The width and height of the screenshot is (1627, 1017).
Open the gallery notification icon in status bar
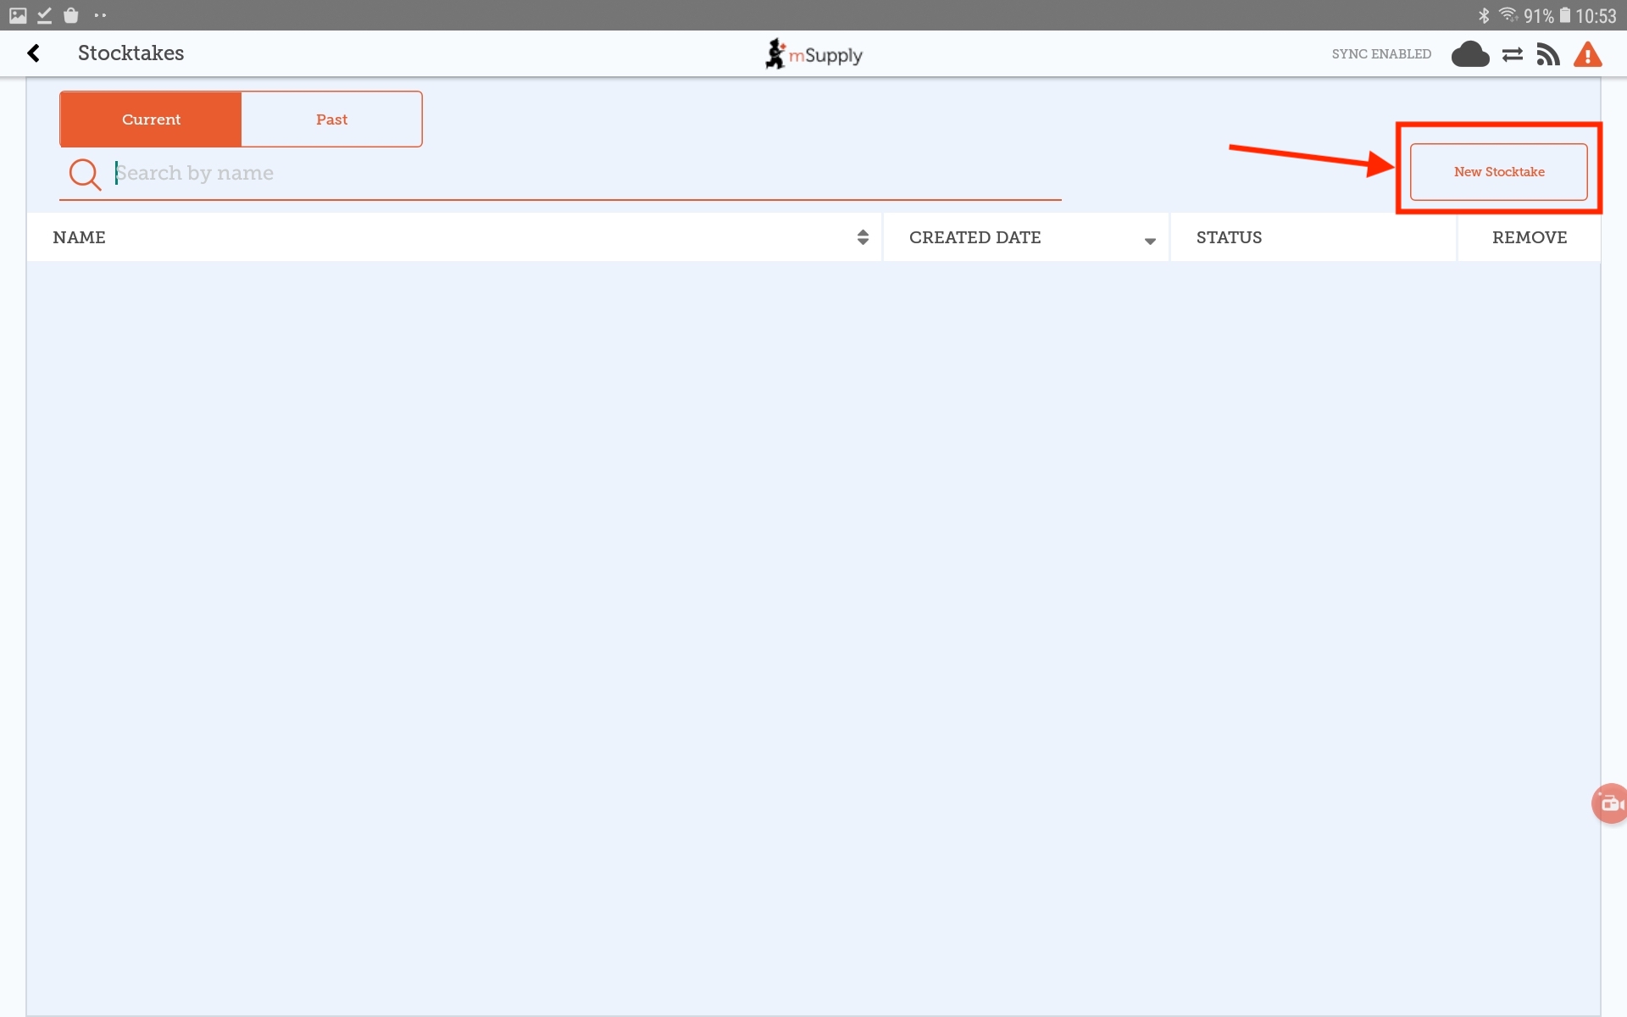[18, 15]
